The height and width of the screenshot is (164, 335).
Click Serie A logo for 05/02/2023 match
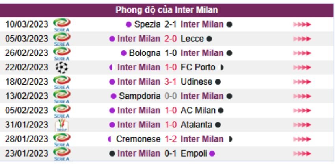(x=61, y=111)
